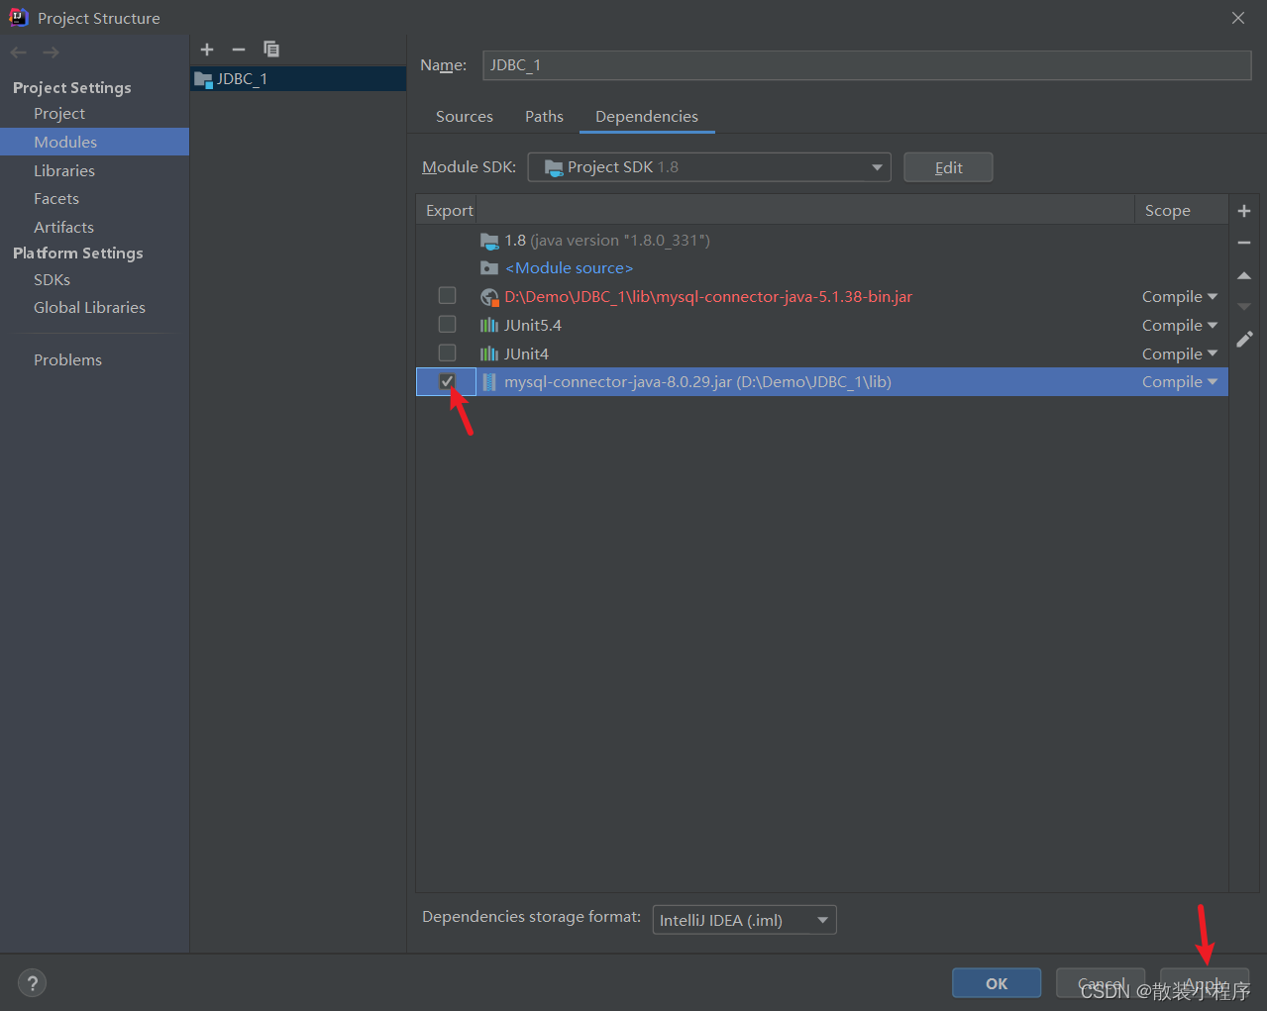The width and height of the screenshot is (1267, 1011).
Task: Switch to the Paths tab
Action: click(544, 117)
